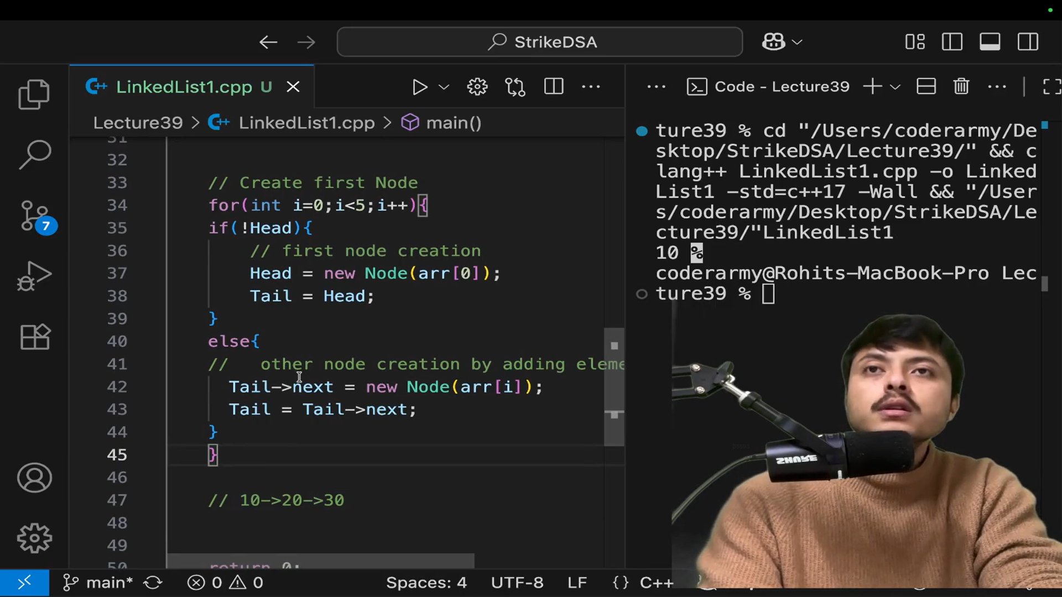The image size is (1062, 597).
Task: Expand the run button dropdown arrow
Action: tap(444, 87)
